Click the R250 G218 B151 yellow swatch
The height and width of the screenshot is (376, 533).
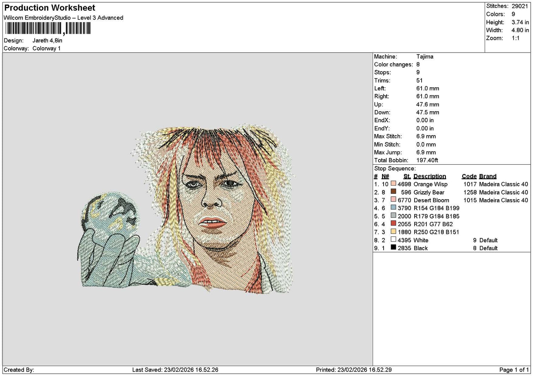[393, 231]
